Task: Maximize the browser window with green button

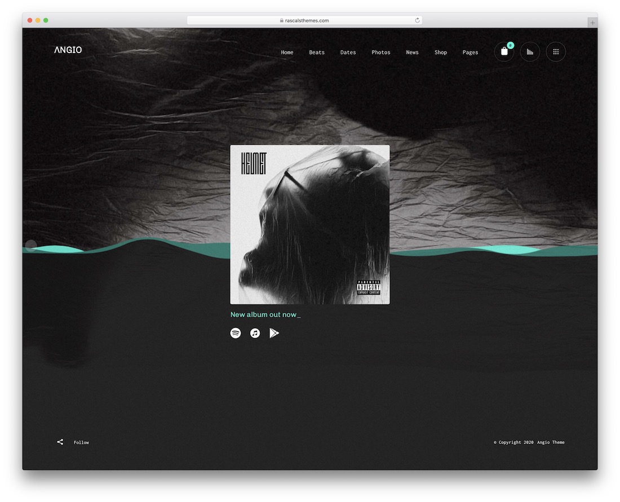Action: pyautogui.click(x=46, y=20)
